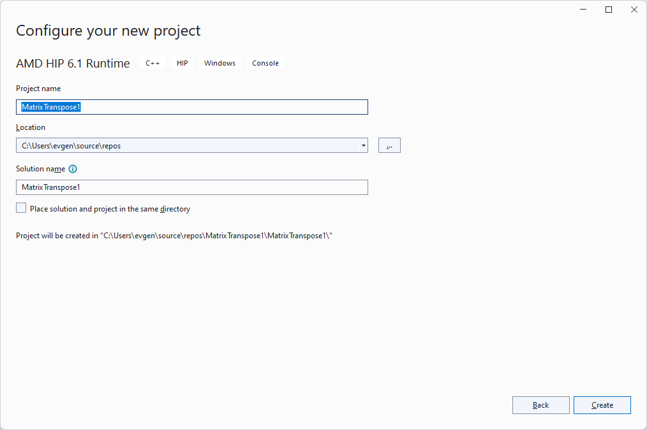The height and width of the screenshot is (430, 647).
Task: Select the C++ language tag
Action: (x=152, y=63)
